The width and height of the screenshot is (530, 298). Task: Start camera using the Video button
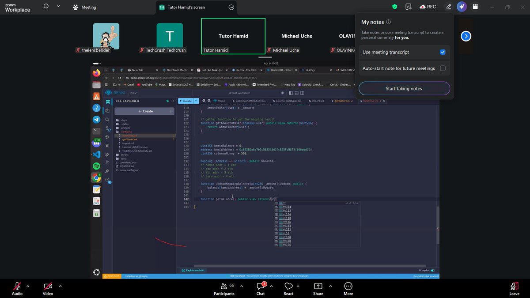click(48, 288)
